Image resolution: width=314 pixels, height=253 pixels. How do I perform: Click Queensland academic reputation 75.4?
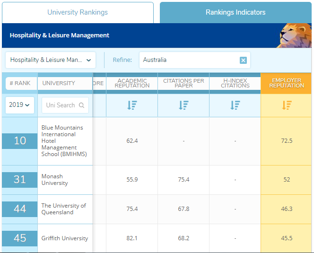(132, 209)
